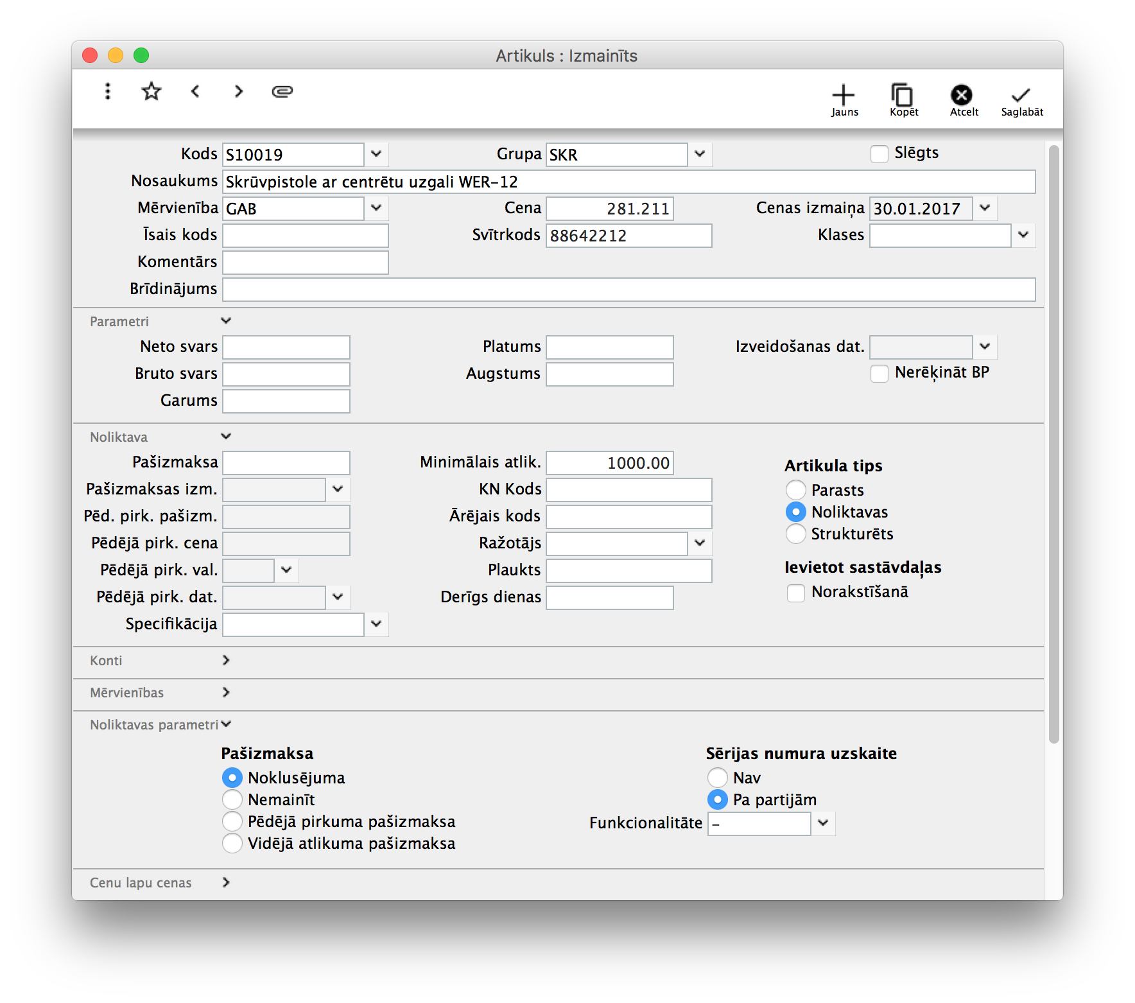This screenshot has height=1003, width=1135.
Task: Enable the Slēgts checkbox
Action: click(x=879, y=154)
